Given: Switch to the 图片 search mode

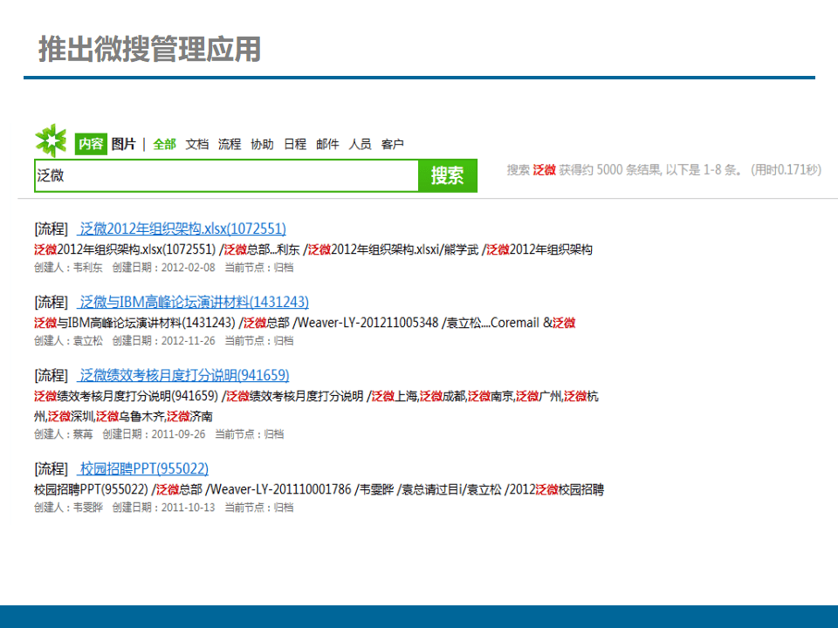Looking at the screenshot, I should (123, 144).
